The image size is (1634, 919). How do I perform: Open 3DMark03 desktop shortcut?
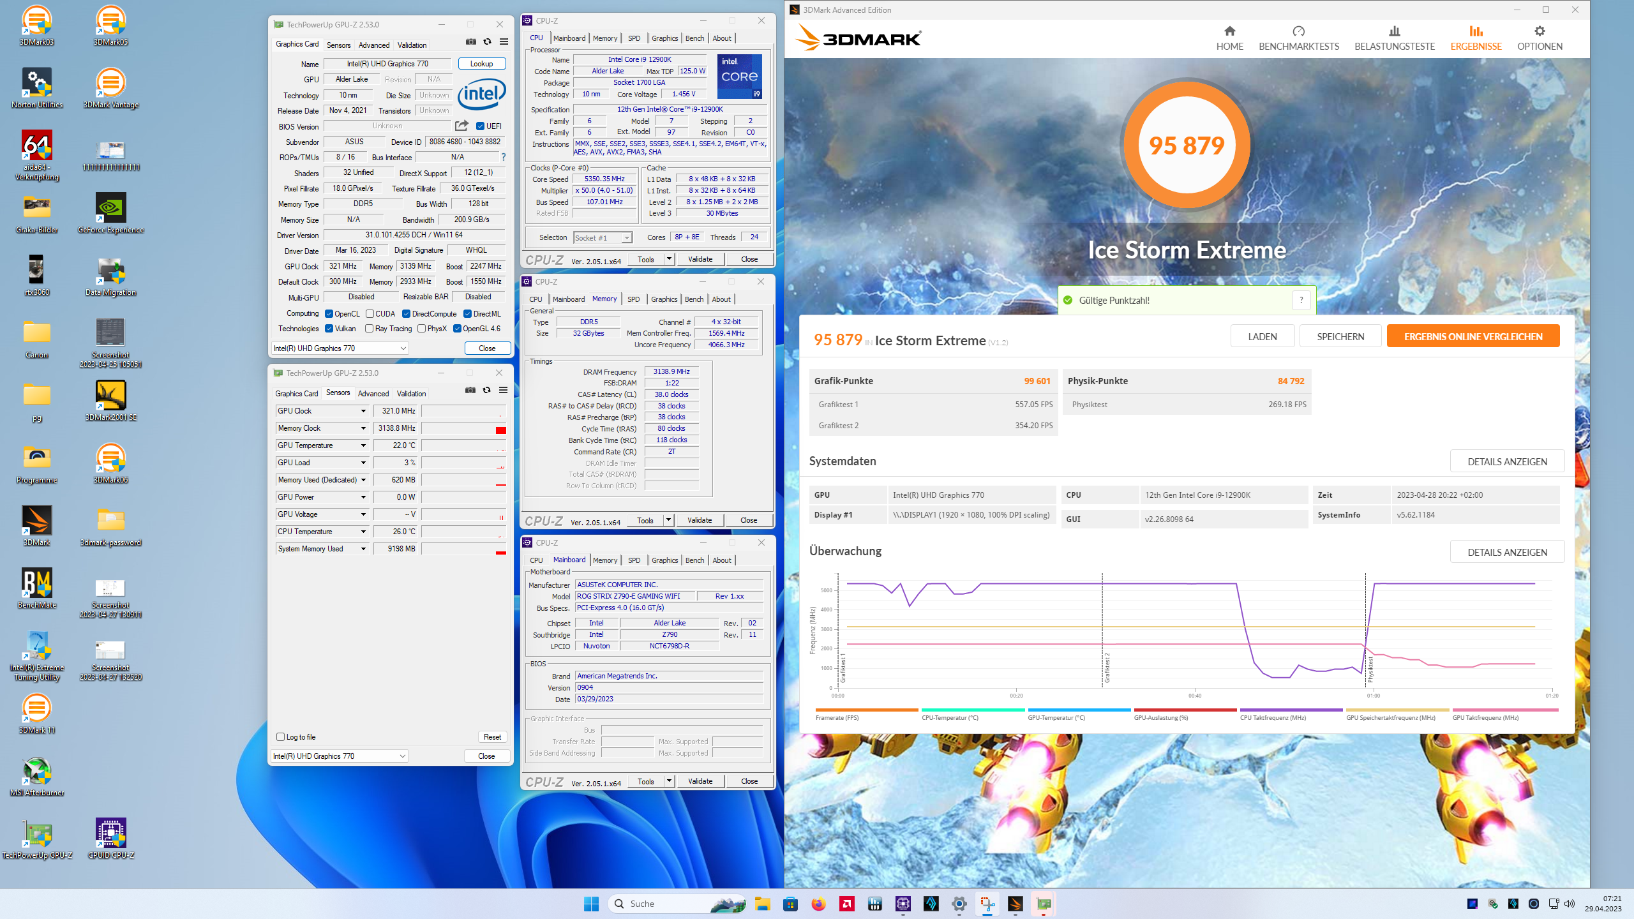[36, 26]
